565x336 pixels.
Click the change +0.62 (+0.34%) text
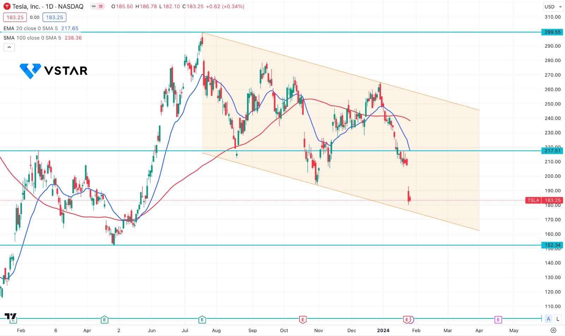(x=225, y=6)
